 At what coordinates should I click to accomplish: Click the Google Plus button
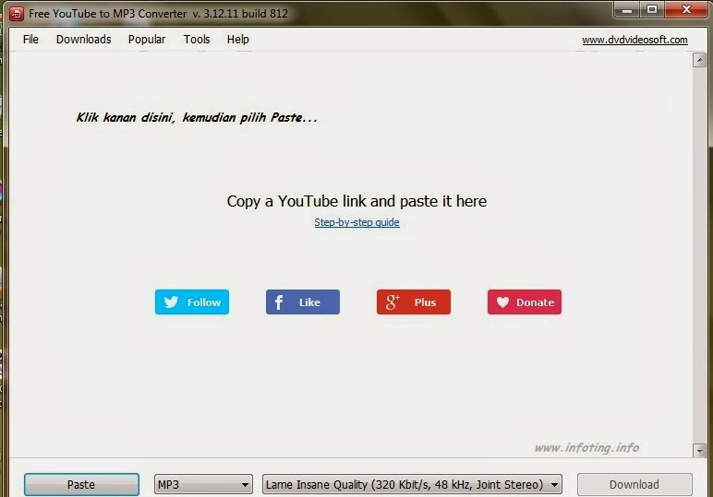(x=414, y=302)
